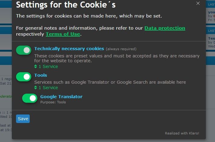Click the preset values cookie description text
Screen dimensions: 215x142
click(x=117, y=58)
